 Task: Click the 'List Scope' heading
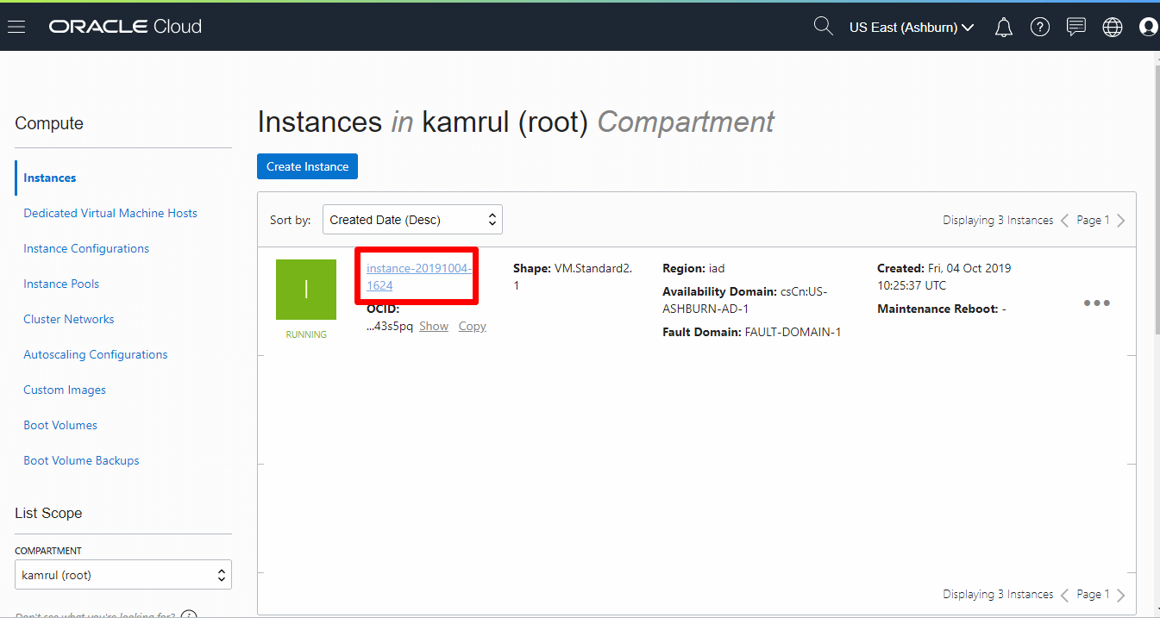[x=48, y=513]
